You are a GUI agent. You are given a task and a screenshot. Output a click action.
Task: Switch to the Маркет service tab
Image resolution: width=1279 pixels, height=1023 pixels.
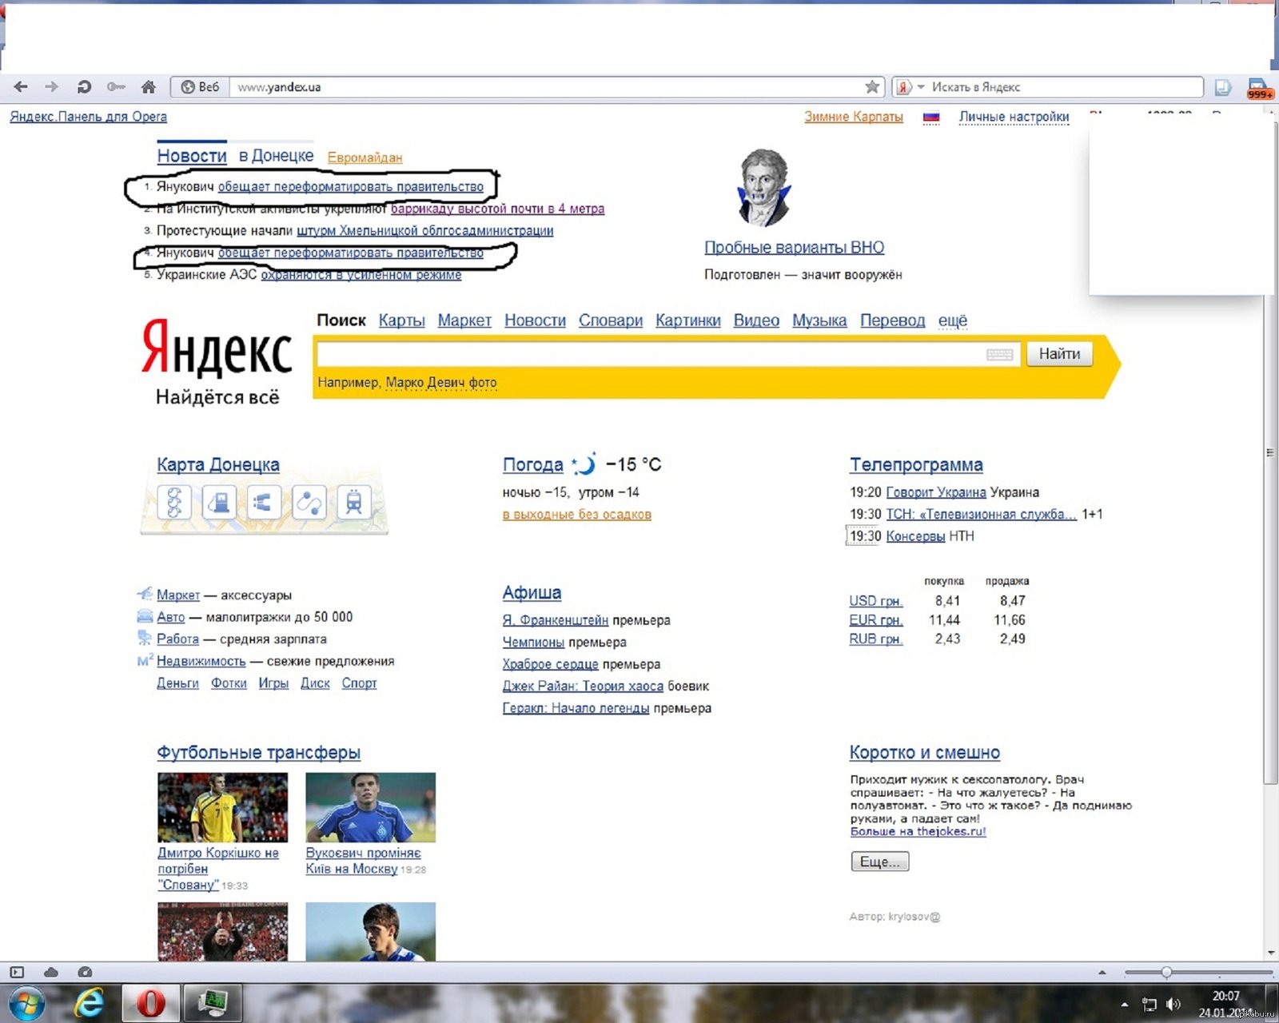464,320
